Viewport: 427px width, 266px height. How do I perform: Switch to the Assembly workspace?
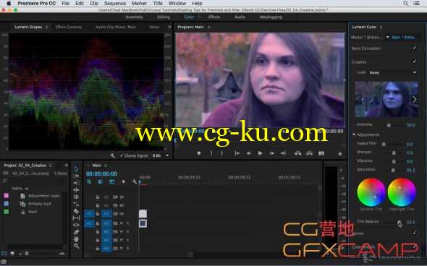tap(134, 17)
